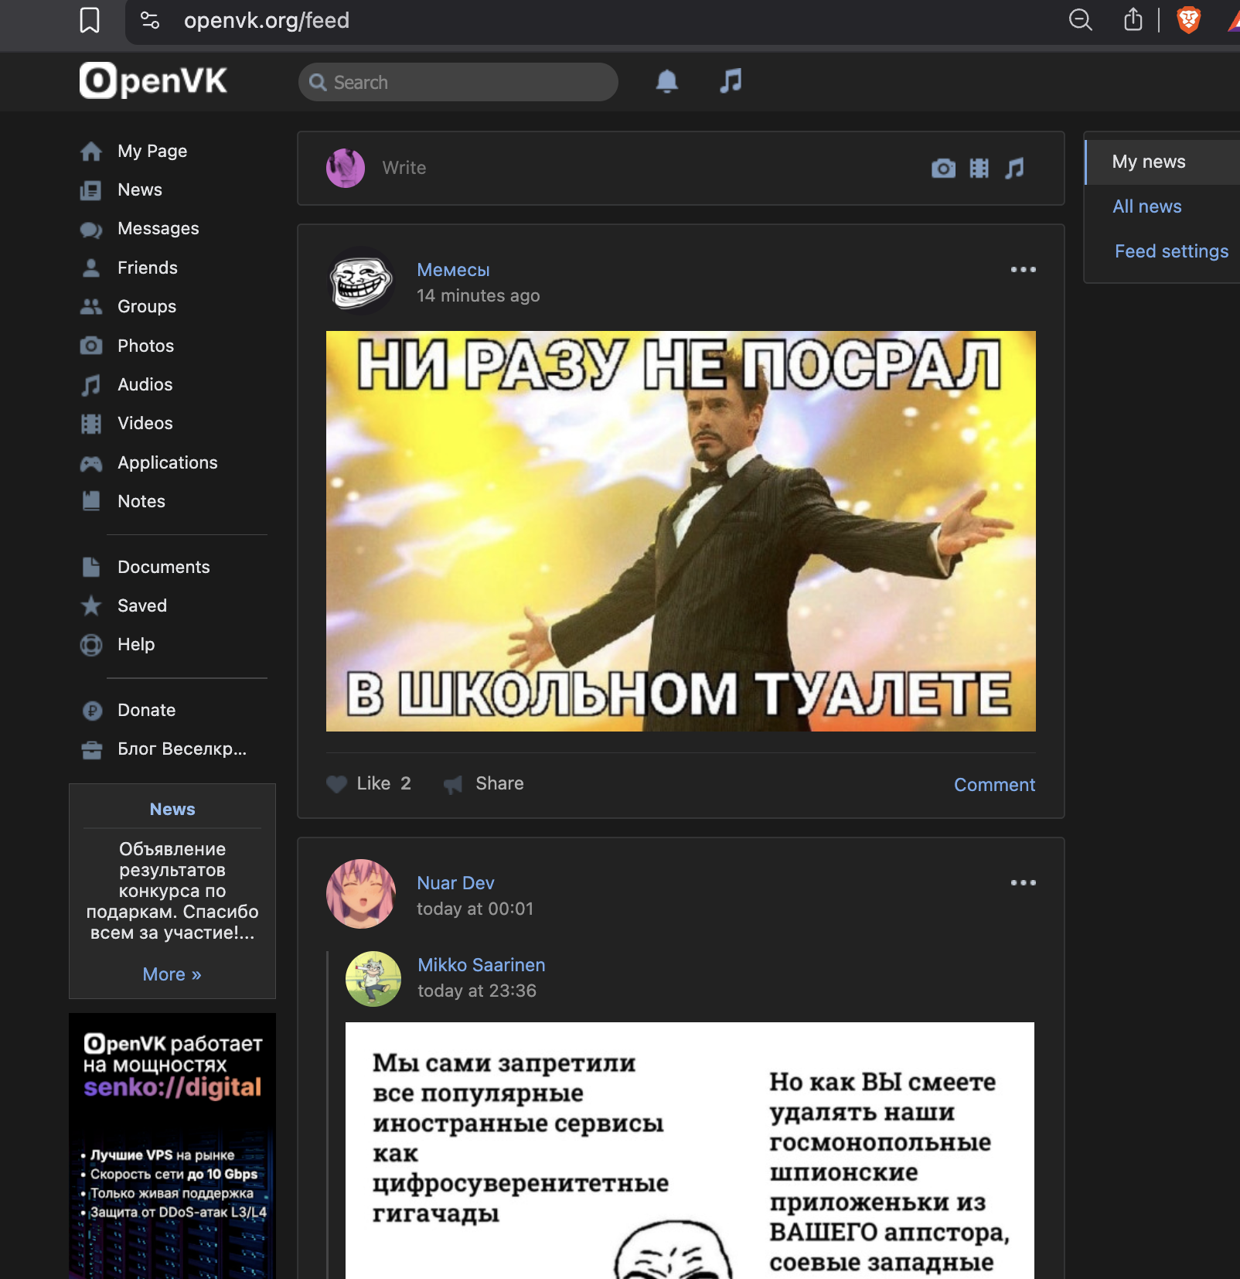The image size is (1240, 1279).
Task: Select the My news tab
Action: pyautogui.click(x=1163, y=162)
